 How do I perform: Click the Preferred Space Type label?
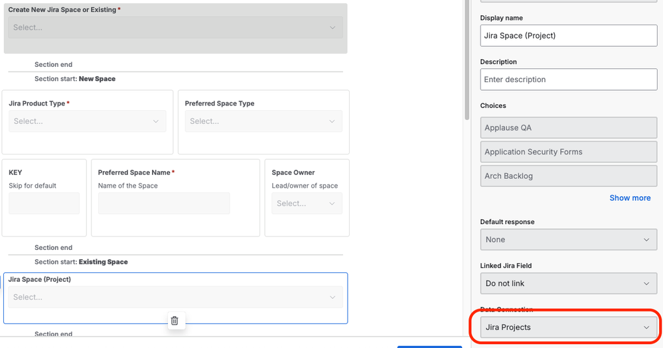tap(220, 103)
